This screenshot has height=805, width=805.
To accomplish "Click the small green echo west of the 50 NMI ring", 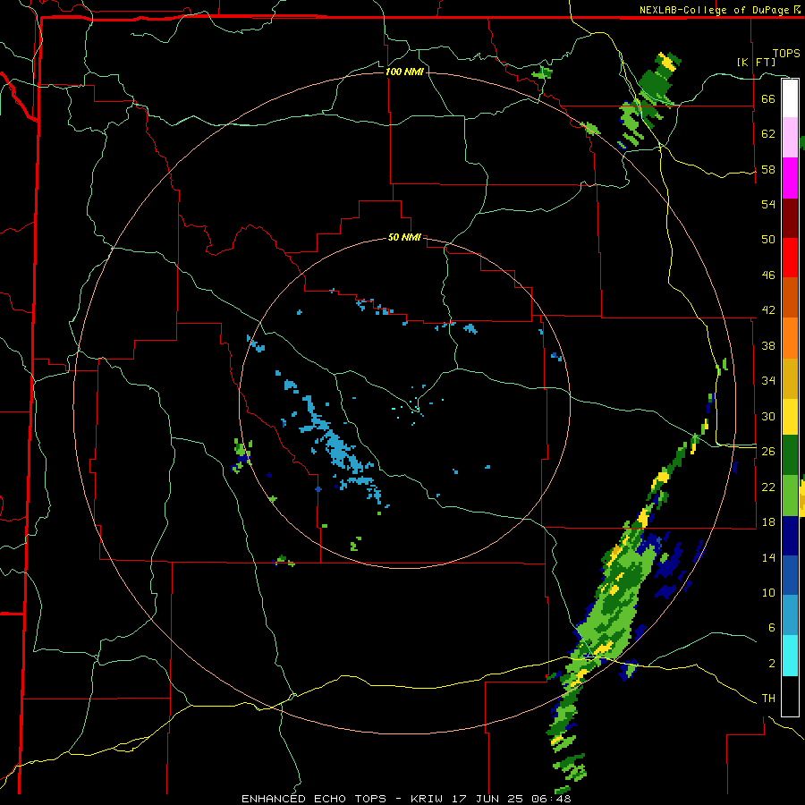I will click(x=241, y=455).
